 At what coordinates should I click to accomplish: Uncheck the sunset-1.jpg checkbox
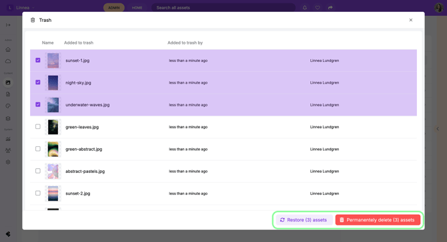(x=38, y=60)
